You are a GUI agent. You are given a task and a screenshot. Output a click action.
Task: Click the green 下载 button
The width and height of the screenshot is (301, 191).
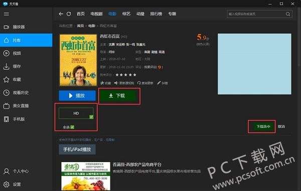[119, 95]
